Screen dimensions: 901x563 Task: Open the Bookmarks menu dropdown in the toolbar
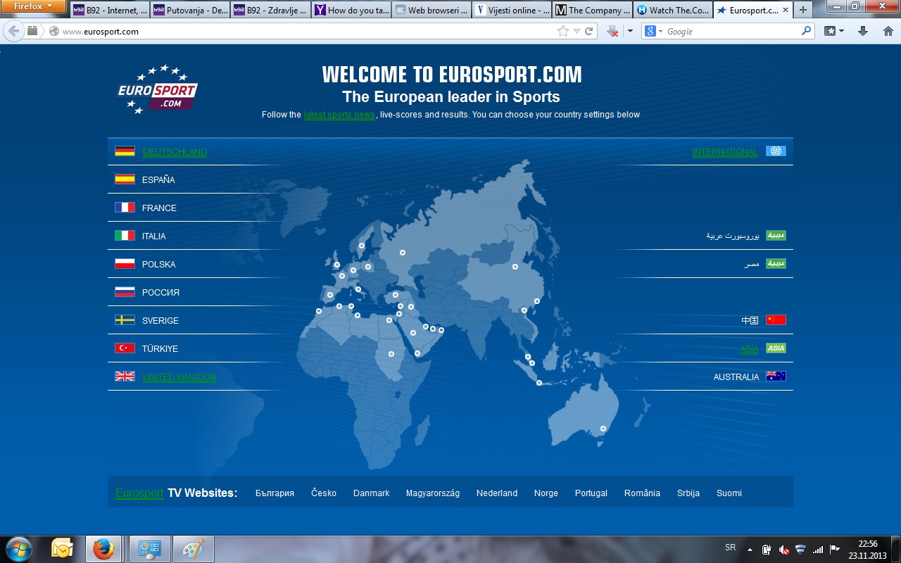[x=834, y=31]
